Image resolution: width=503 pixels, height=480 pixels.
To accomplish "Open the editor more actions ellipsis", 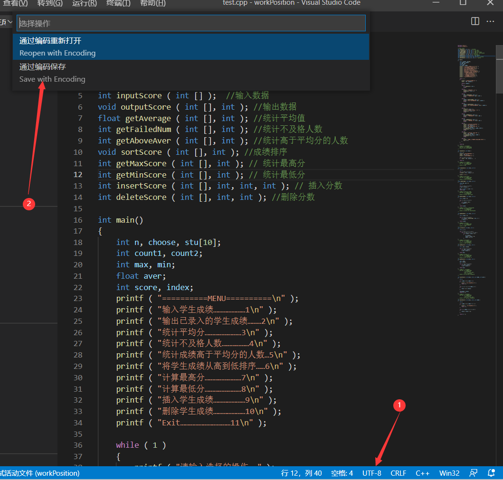I will tap(490, 21).
